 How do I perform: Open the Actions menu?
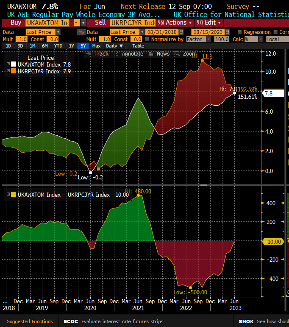tap(173, 22)
